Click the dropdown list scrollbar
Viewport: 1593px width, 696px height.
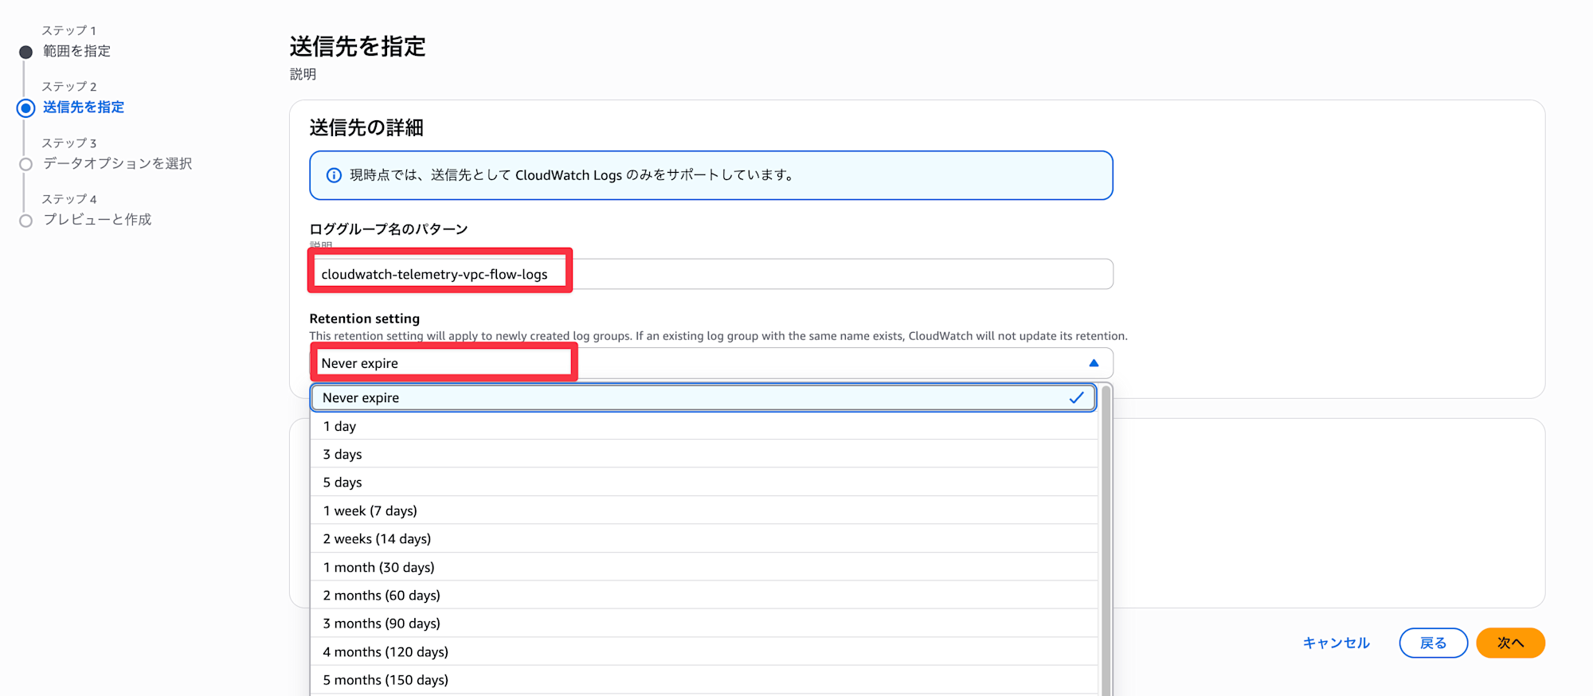tap(1106, 542)
